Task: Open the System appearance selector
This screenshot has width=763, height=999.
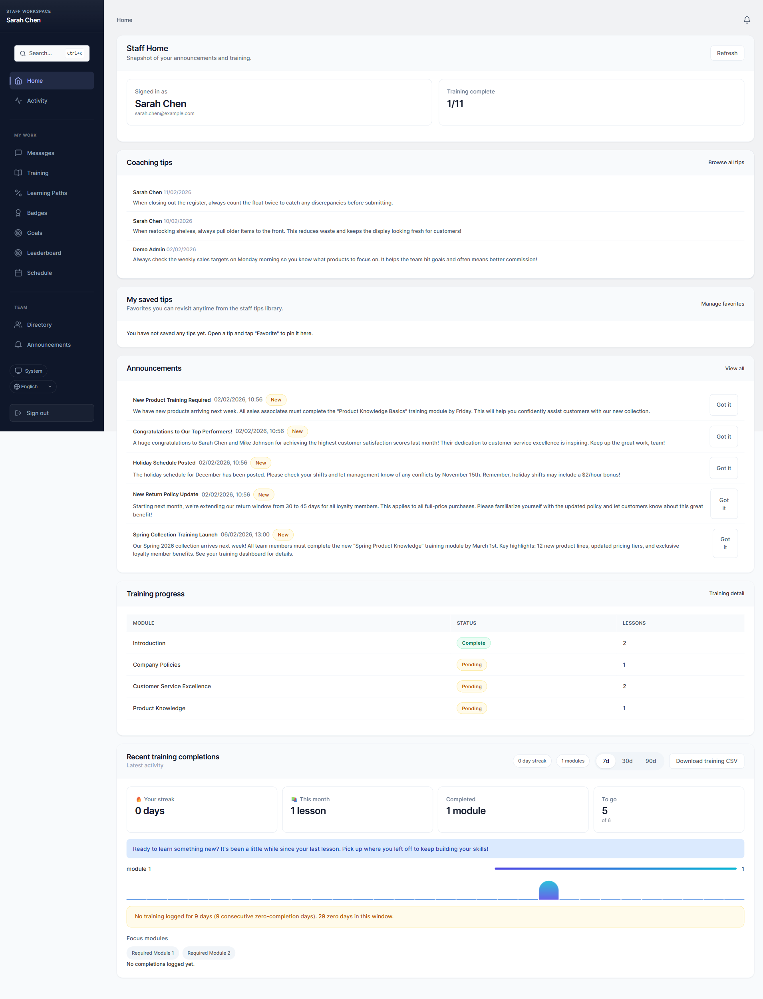Action: 29,371
